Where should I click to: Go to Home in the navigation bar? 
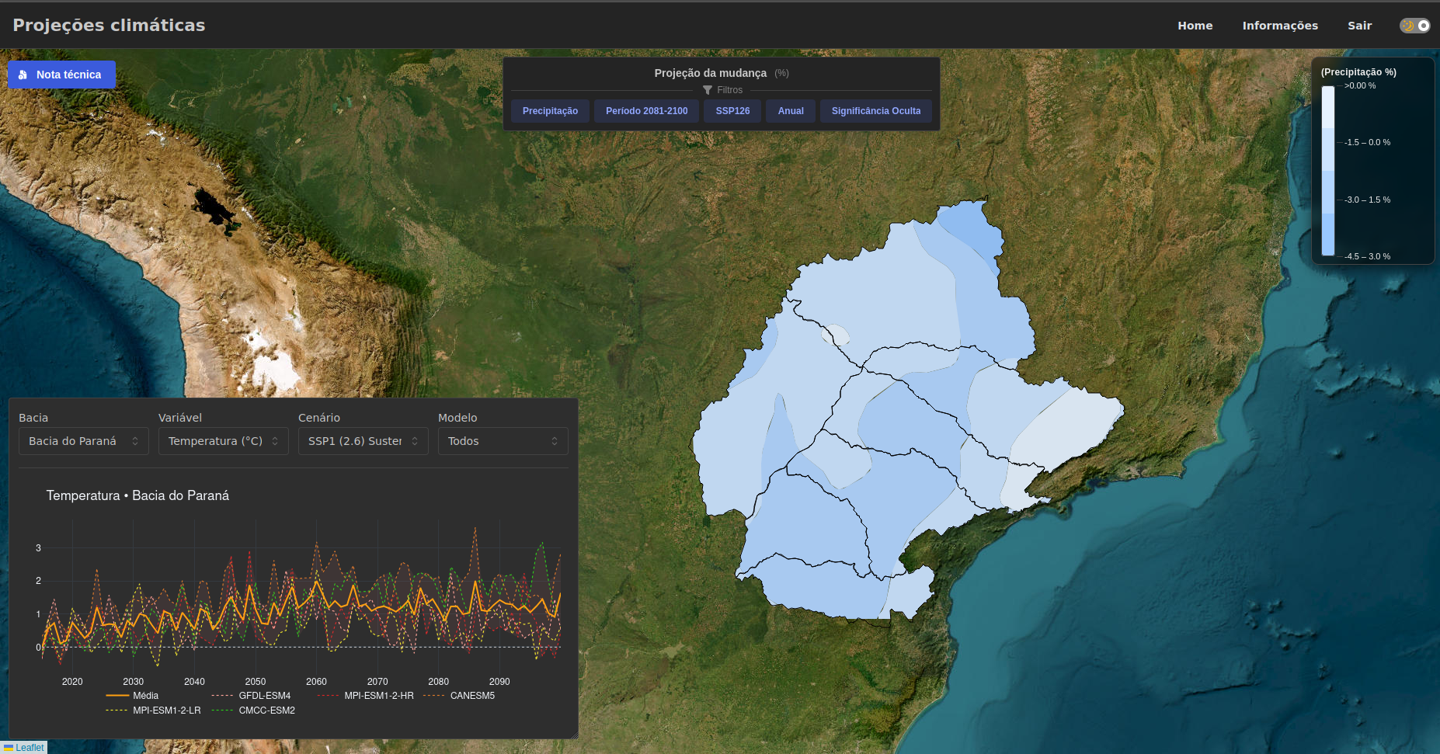coord(1195,26)
